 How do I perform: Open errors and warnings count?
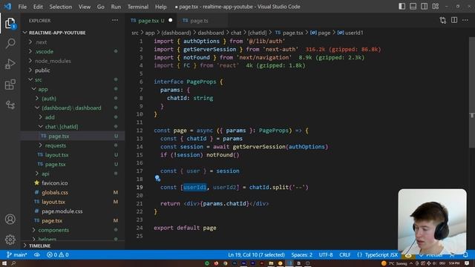click(58, 255)
